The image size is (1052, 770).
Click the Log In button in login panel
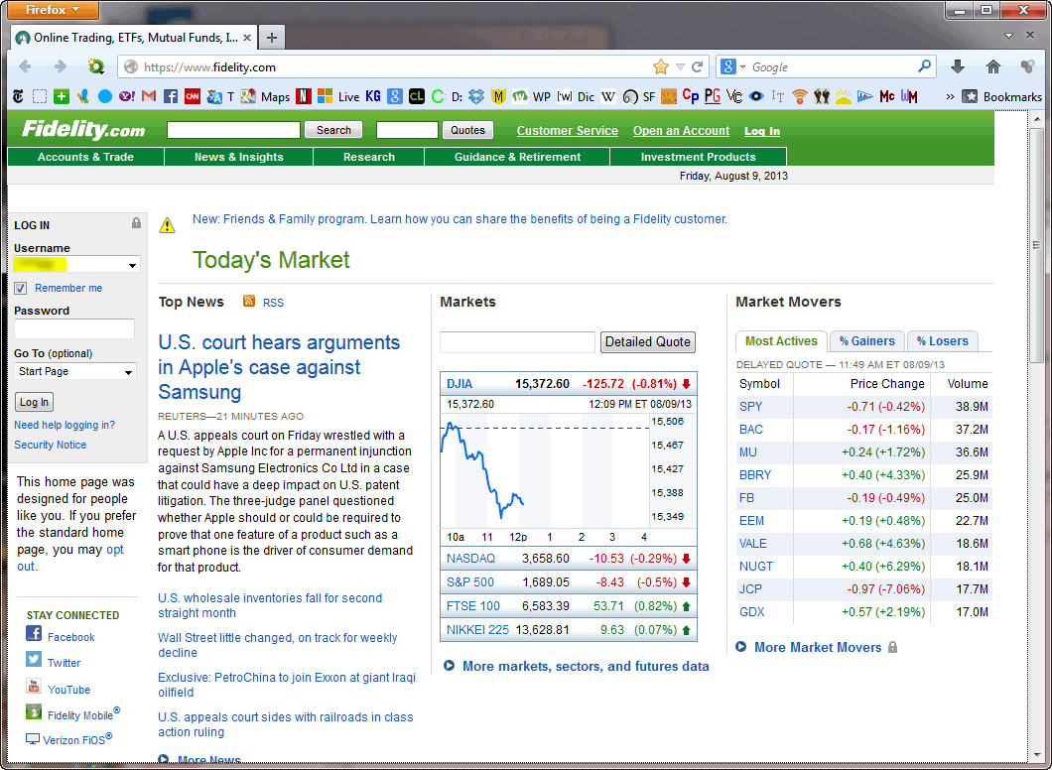tap(34, 402)
